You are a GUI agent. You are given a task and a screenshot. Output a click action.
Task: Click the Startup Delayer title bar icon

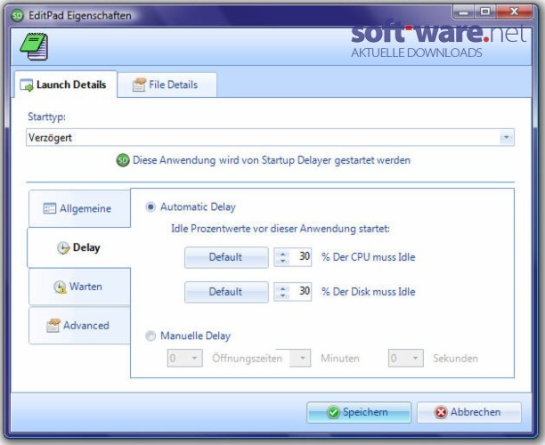18,15
